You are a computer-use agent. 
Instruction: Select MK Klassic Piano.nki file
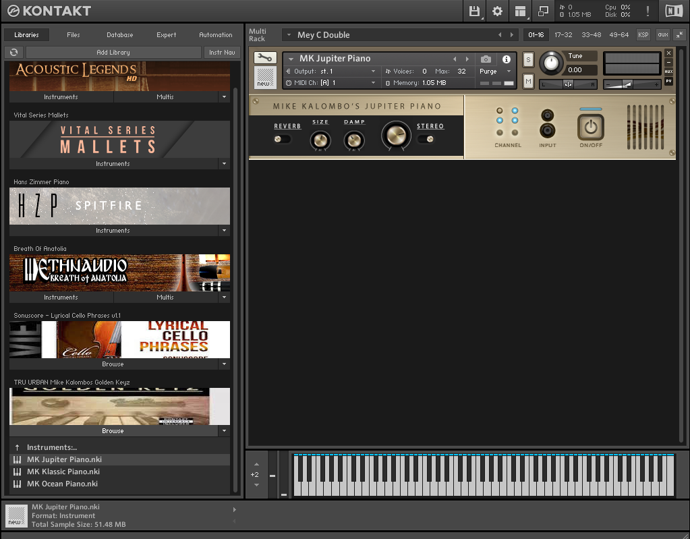tap(119, 472)
